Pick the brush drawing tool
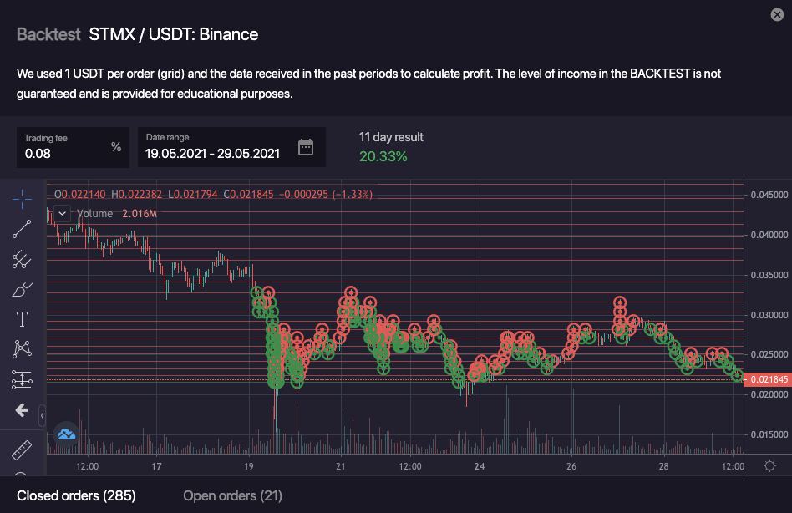 pyautogui.click(x=22, y=290)
